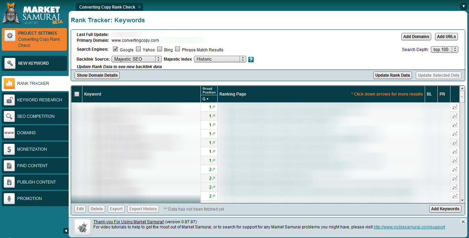Change Search Depth top 100 dropdown
The height and width of the screenshot is (238, 469).
[445, 50]
